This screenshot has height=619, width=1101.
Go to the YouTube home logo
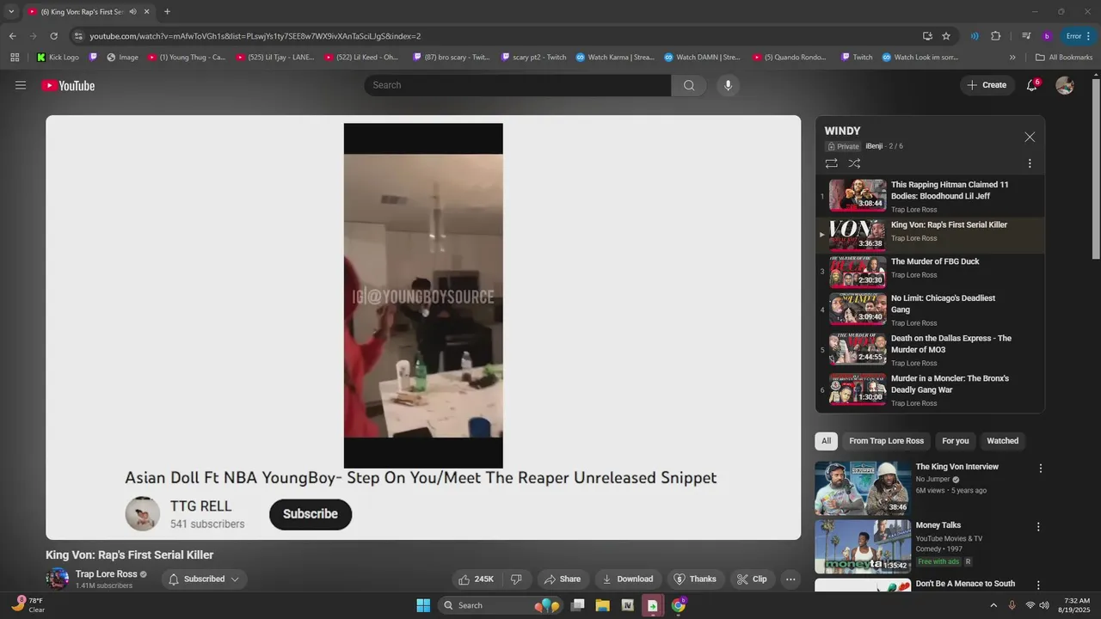pyautogui.click(x=68, y=85)
